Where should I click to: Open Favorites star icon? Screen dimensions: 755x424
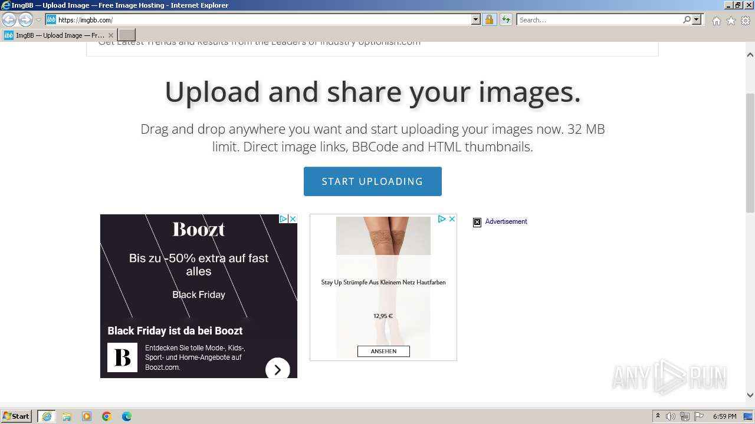[x=731, y=21]
